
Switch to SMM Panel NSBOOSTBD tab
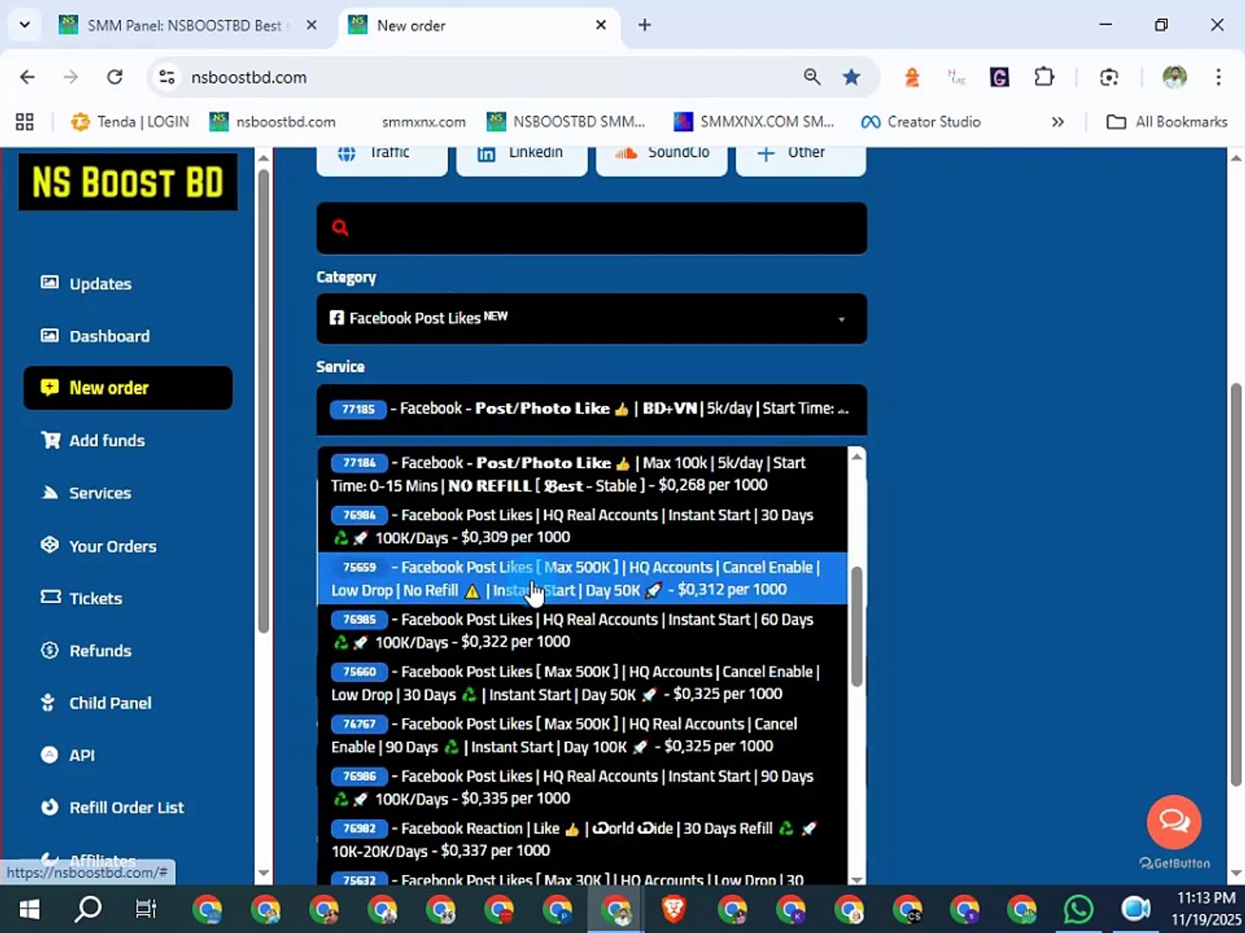pyautogui.click(x=188, y=25)
